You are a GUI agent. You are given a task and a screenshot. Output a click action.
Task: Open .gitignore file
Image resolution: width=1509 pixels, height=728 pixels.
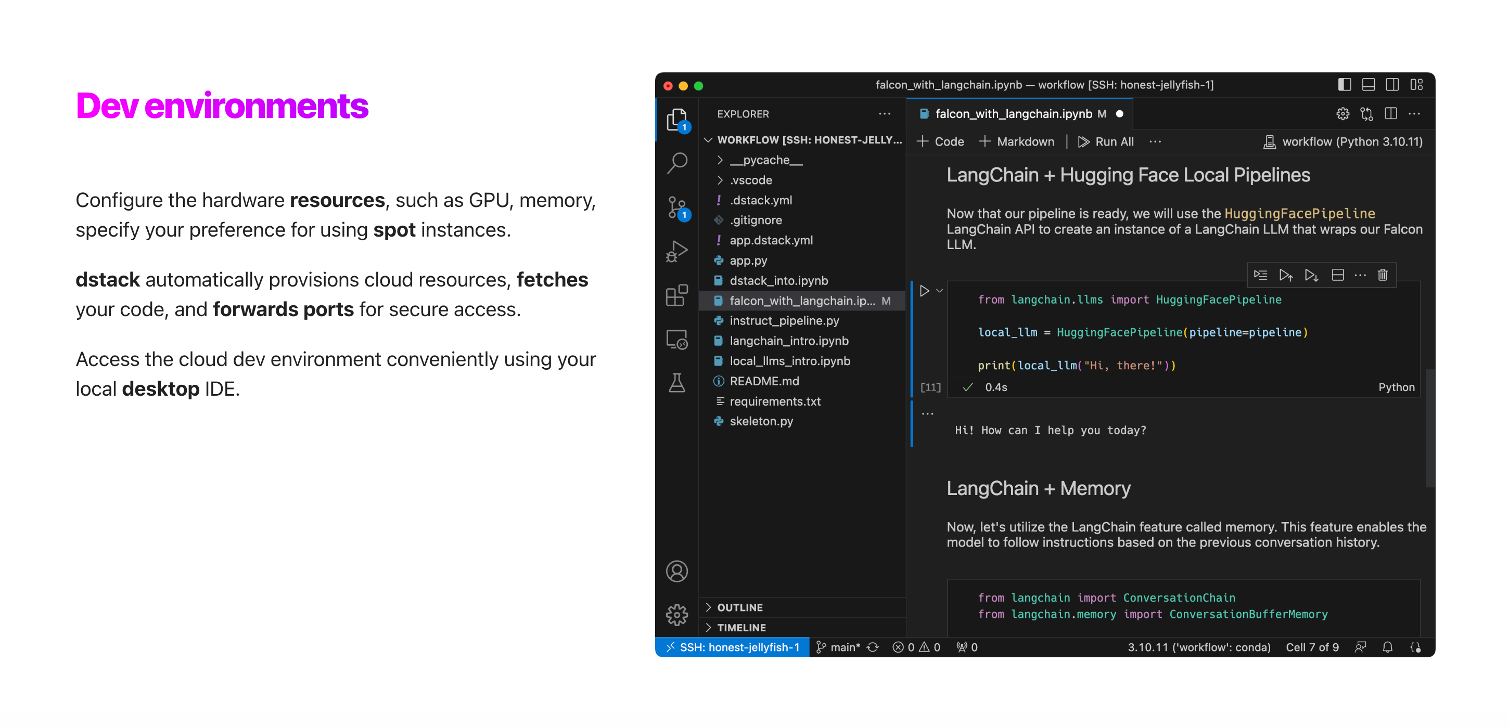coord(803,220)
